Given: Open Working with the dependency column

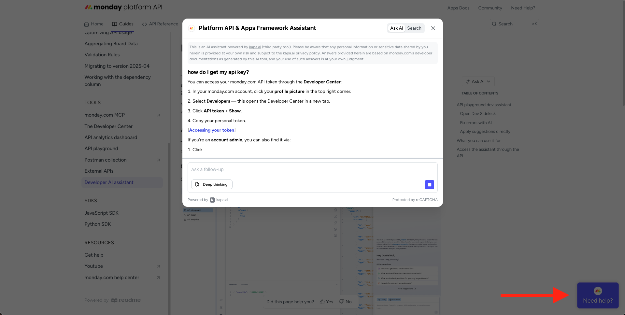Looking at the screenshot, I should 118,81.
